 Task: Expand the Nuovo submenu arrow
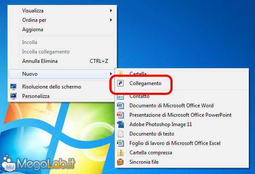pyautogui.click(x=111, y=74)
